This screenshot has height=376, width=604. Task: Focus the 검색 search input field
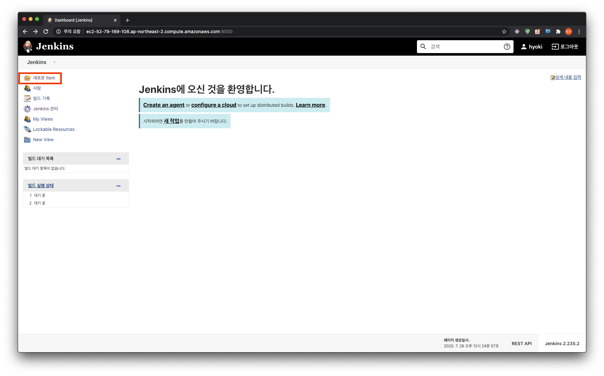point(465,47)
